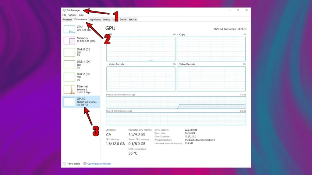Open the File menu

[x=64, y=15]
